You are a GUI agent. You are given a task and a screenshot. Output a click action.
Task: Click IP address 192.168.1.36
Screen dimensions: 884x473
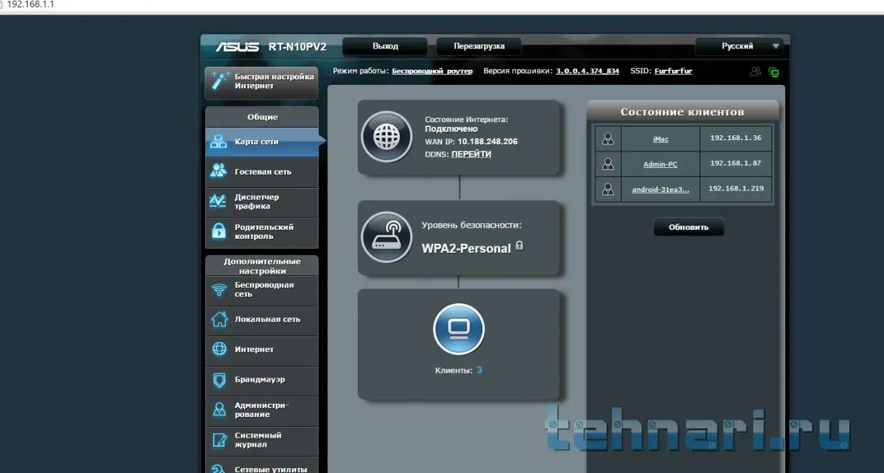point(736,138)
